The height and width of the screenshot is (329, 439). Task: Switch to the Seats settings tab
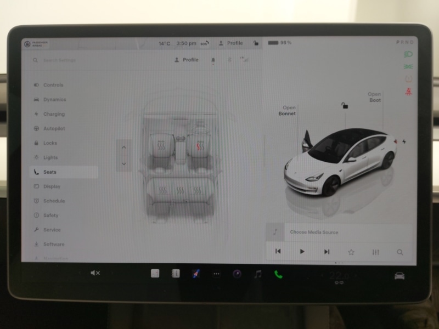tap(50, 172)
